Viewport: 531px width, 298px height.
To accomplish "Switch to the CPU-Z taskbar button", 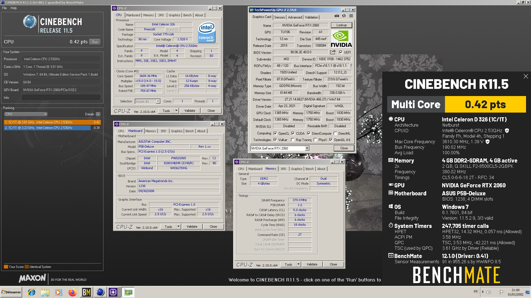I will pyautogui.click(x=113, y=292).
